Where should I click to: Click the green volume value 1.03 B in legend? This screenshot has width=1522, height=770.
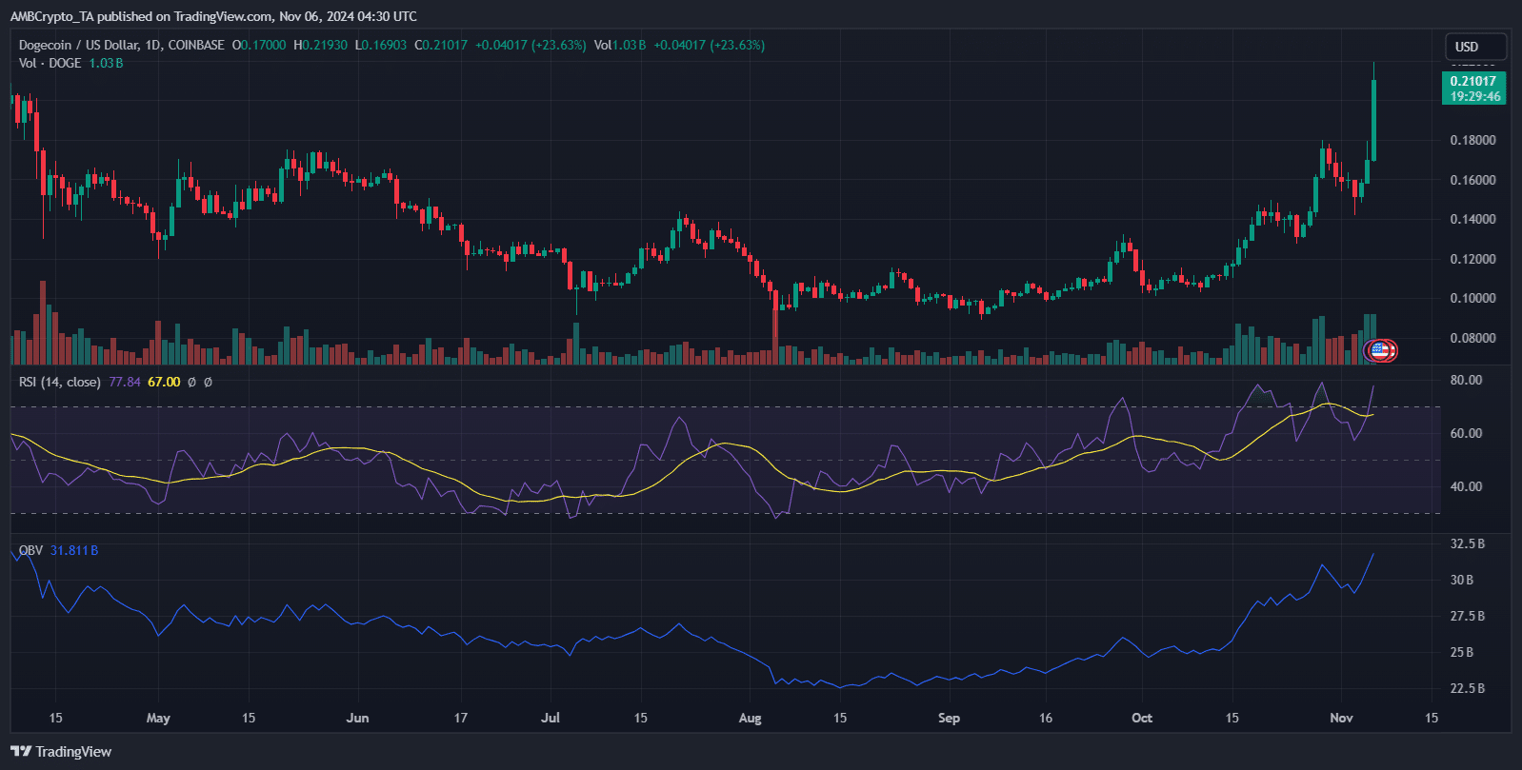click(x=106, y=63)
